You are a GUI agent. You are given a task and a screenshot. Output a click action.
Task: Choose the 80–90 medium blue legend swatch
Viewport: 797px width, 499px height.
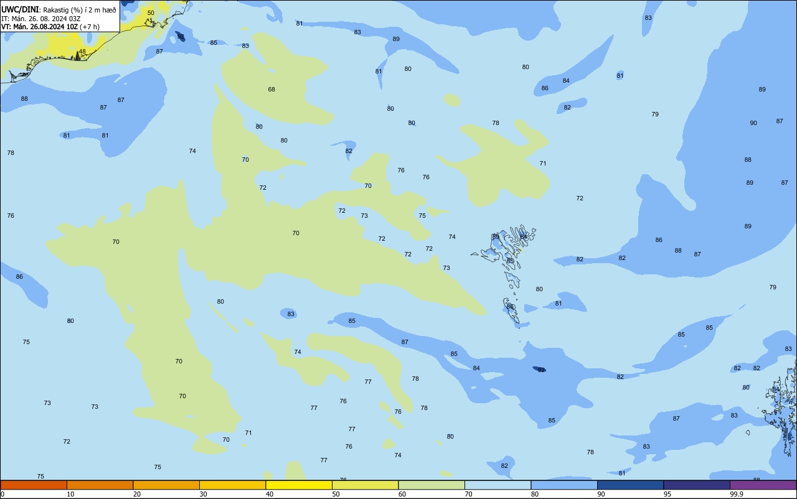[x=564, y=485]
